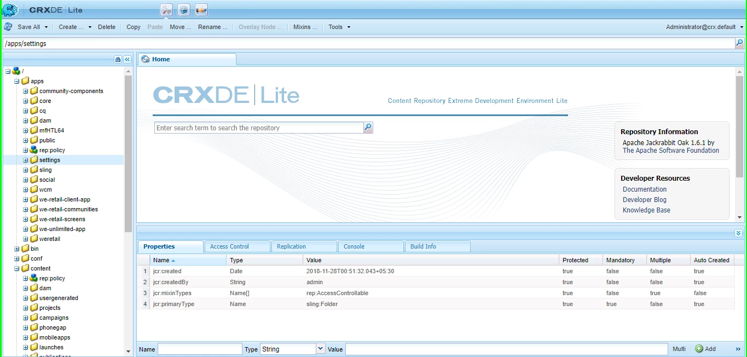Switch to the Access Control tab
Viewport: 747px width, 357px height.
click(x=237, y=246)
